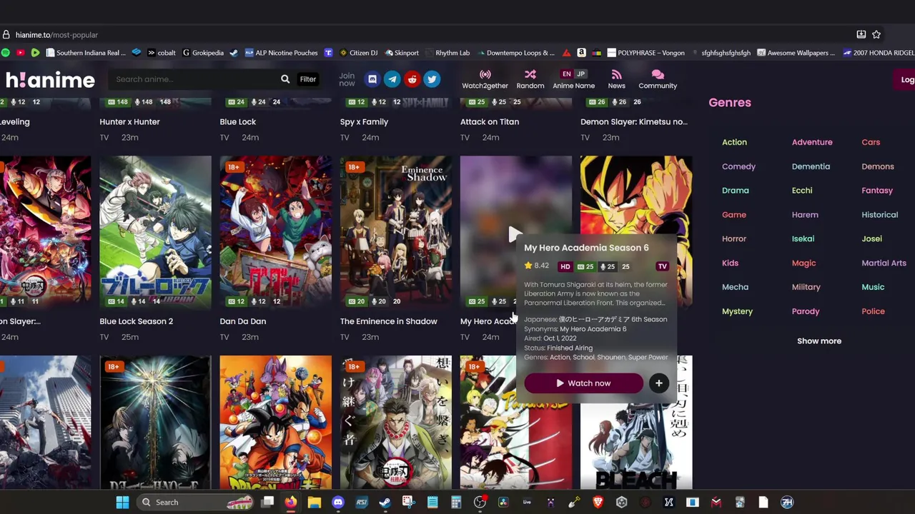Open Discord from the taskbar

[337, 502]
